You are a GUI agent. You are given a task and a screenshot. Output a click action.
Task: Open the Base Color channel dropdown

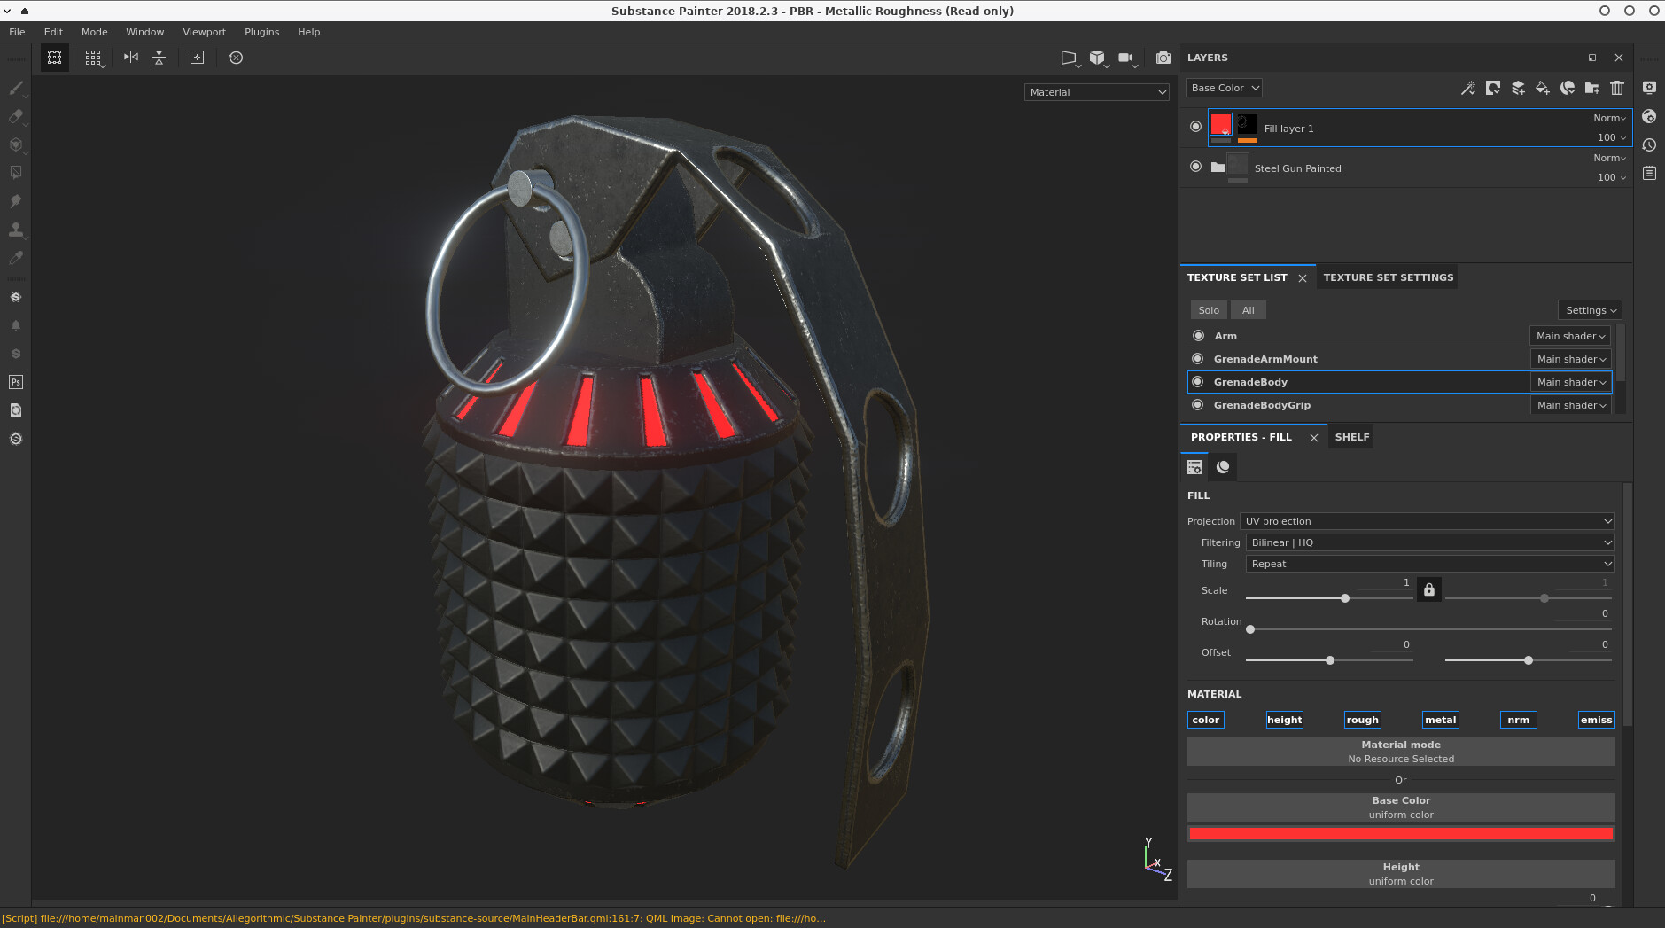pos(1224,88)
